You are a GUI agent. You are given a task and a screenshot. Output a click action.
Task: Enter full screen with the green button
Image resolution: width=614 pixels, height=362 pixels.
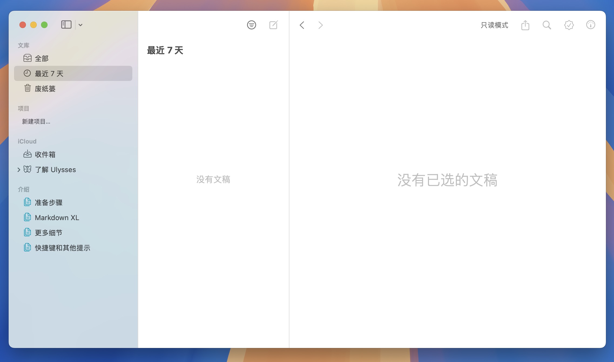(44, 25)
